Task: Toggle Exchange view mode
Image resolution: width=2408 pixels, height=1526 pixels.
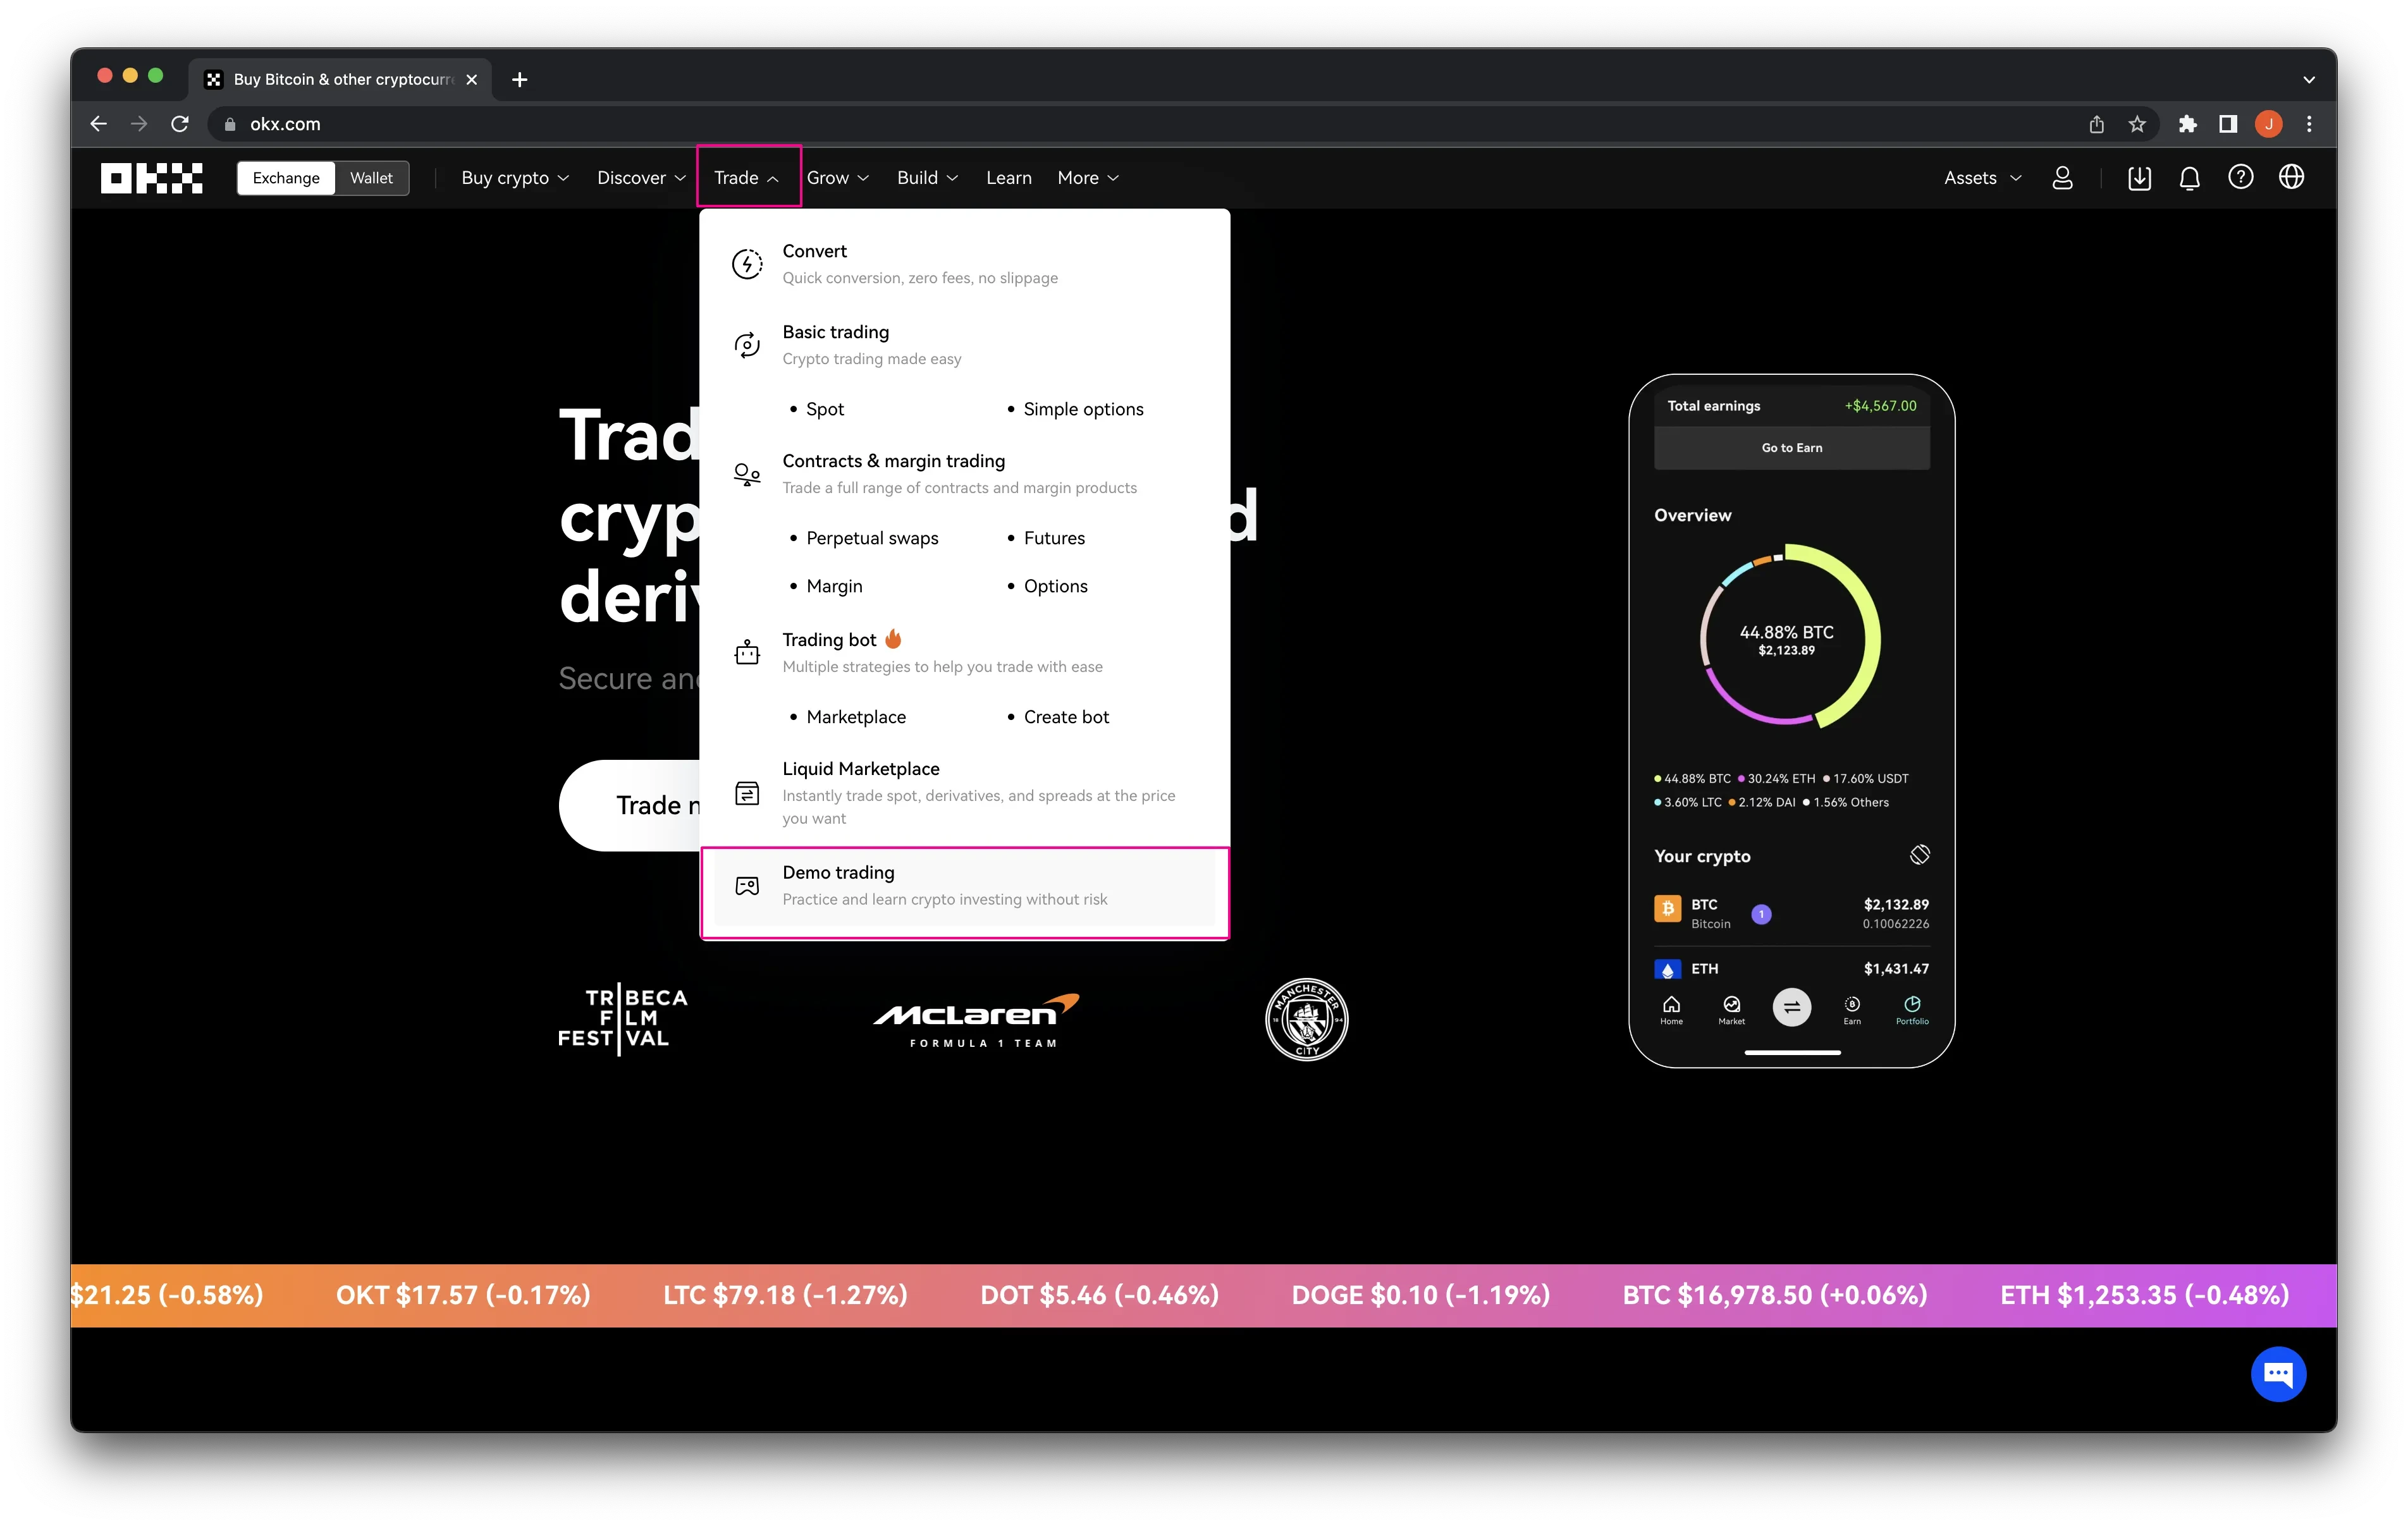Action: click(x=285, y=177)
